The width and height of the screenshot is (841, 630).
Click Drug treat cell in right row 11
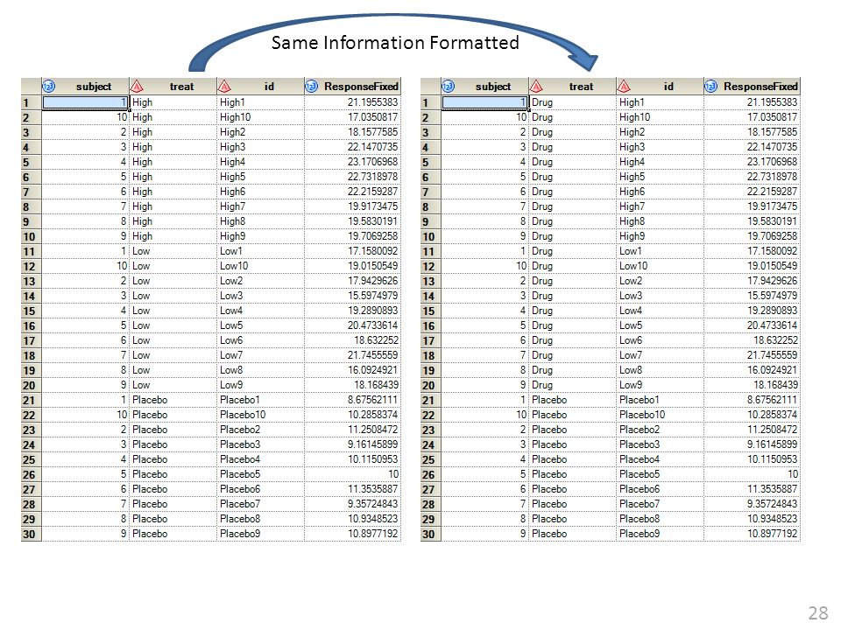pyautogui.click(x=572, y=251)
